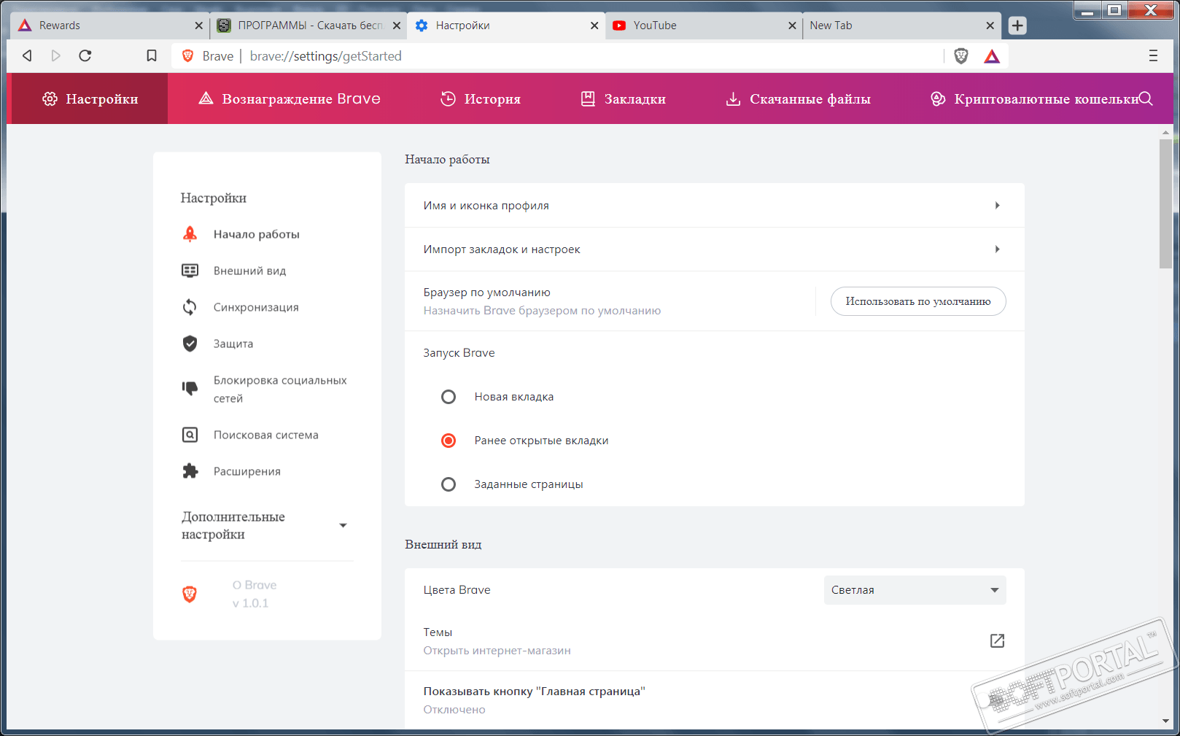Click the Поисковая система search icon

pyautogui.click(x=190, y=435)
